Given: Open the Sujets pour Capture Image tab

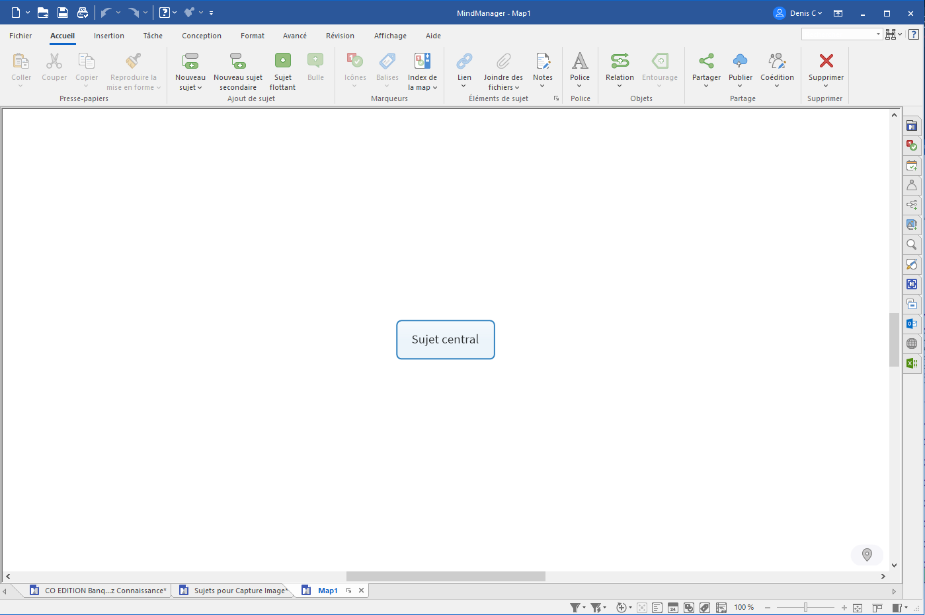Looking at the screenshot, I should 240,591.
